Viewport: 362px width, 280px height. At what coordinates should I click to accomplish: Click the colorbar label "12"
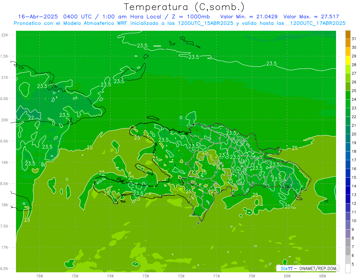354,204
